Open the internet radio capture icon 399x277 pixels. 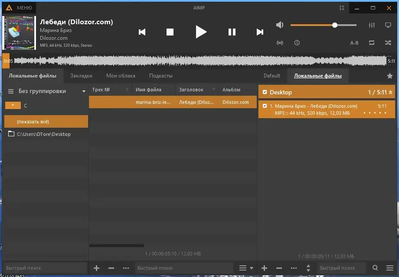pos(280,43)
